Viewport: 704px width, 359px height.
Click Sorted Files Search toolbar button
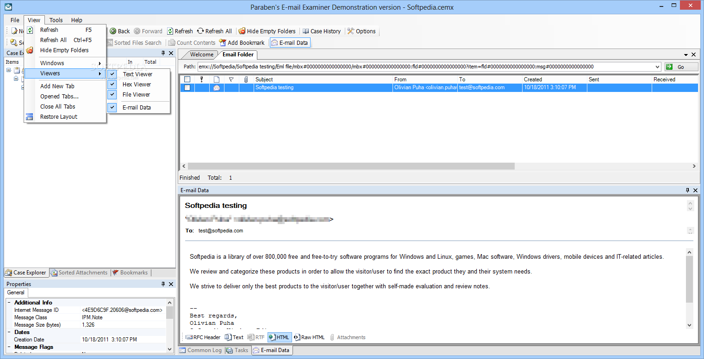click(x=134, y=43)
